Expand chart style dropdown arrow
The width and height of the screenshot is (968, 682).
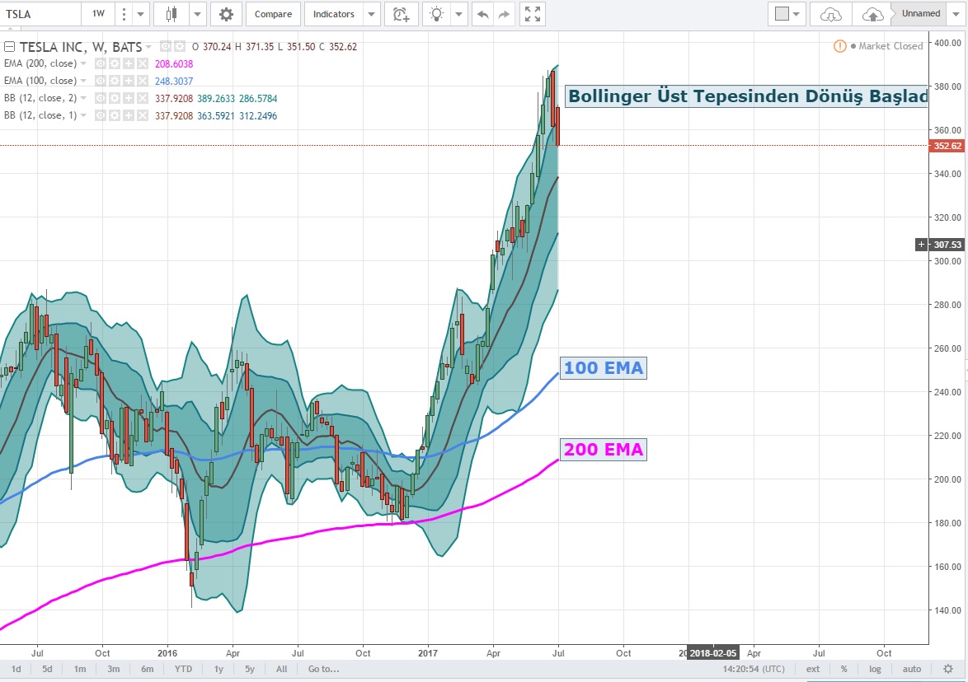[x=198, y=14]
